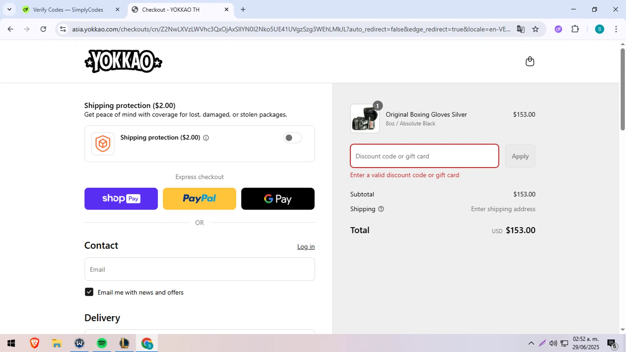626x352 pixels.
Task: Click into the Email contact field
Action: click(x=199, y=269)
